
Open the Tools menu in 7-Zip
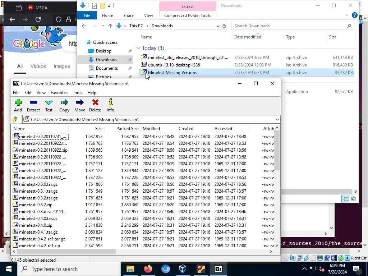(x=78, y=93)
